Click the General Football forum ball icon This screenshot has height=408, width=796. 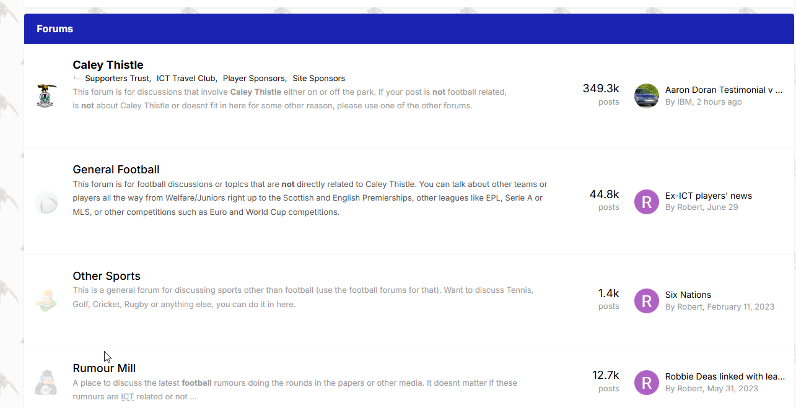46,202
